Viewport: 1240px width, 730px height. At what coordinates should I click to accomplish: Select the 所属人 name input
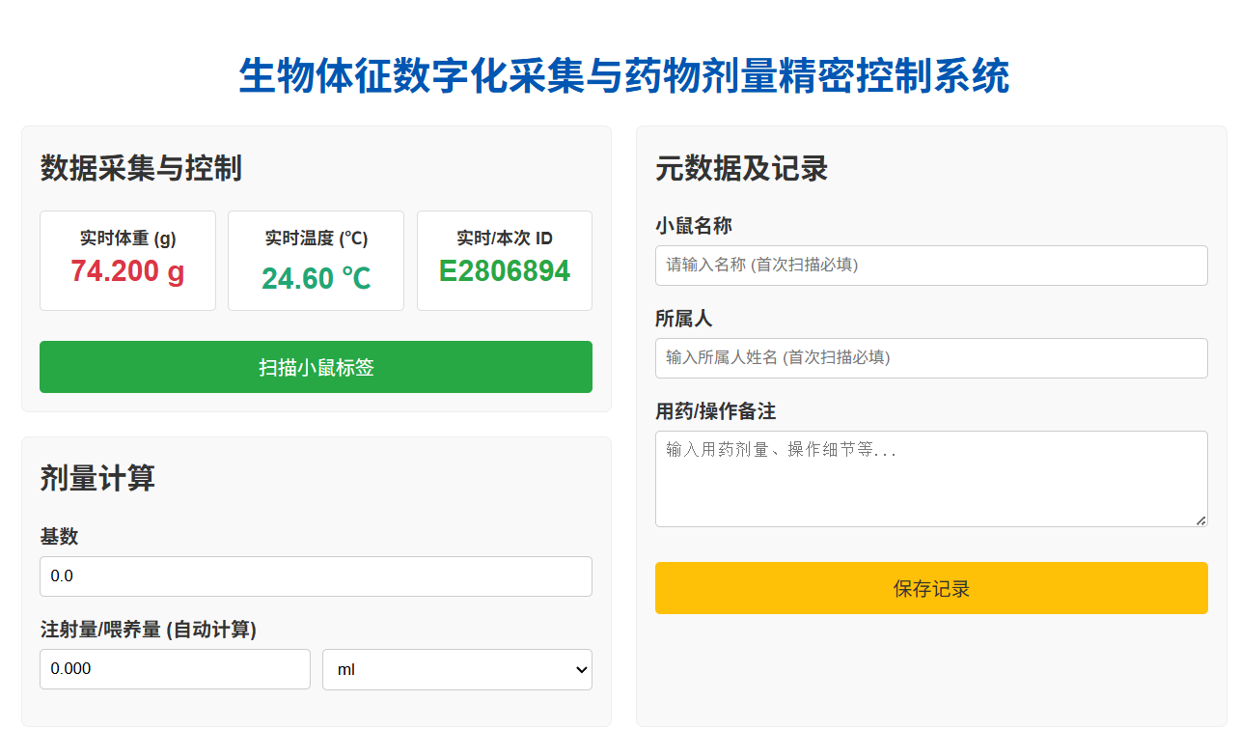[931, 358]
